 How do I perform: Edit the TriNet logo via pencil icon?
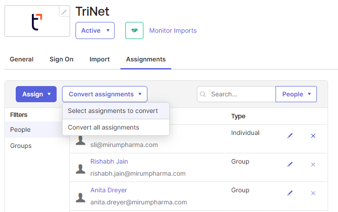click(64, 12)
